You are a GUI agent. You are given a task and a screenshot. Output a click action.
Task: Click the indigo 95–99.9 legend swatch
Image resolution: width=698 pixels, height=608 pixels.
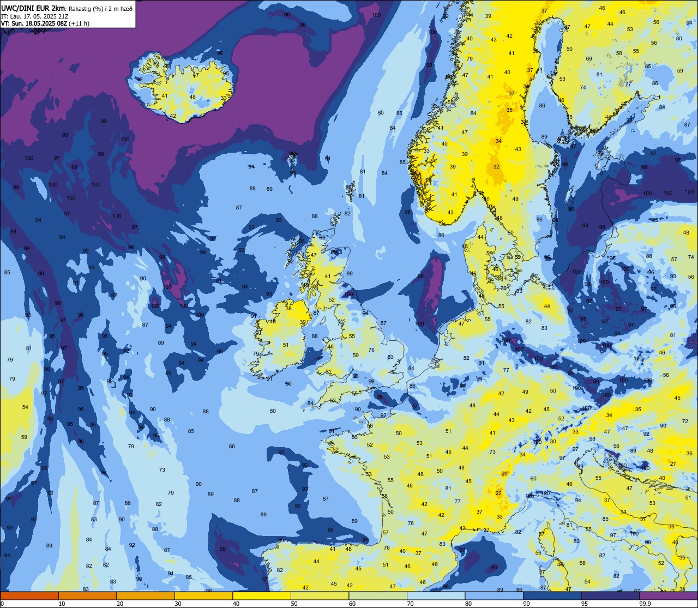tap(610, 596)
